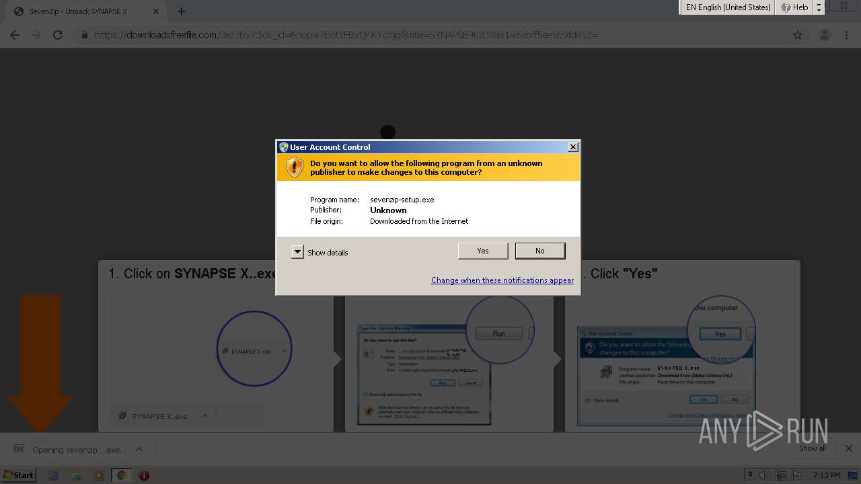Click Yes in User Account Control

pos(483,251)
